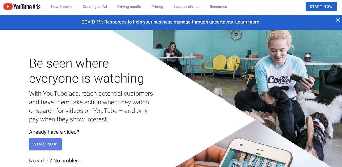This screenshot has width=342, height=167.
Task: Click the header START NOW button
Action: click(321, 7)
